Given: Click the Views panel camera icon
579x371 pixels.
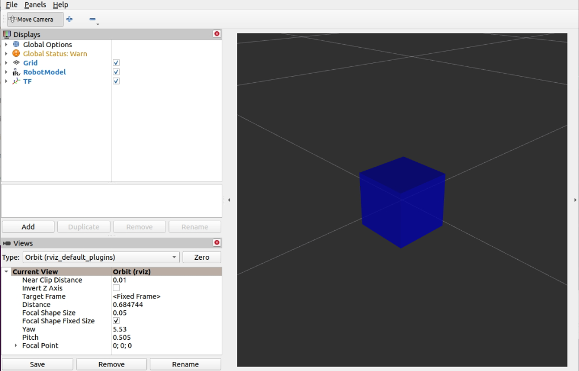Looking at the screenshot, I should point(7,243).
